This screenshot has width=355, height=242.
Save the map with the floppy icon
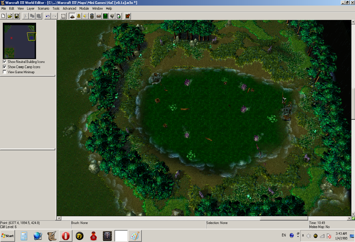17,16
